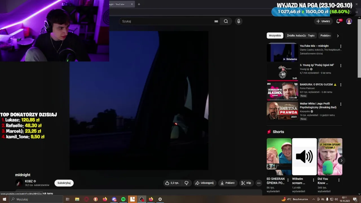Open options for Did You Know short
Viewport: 361px width, 203px height.
pos(339,180)
